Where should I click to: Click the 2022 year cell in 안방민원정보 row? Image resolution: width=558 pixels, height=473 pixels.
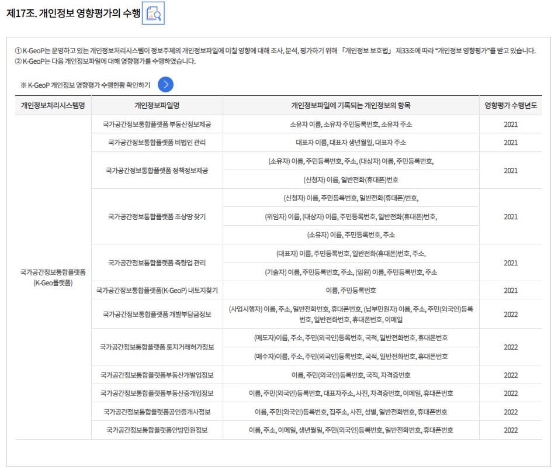pyautogui.click(x=510, y=430)
